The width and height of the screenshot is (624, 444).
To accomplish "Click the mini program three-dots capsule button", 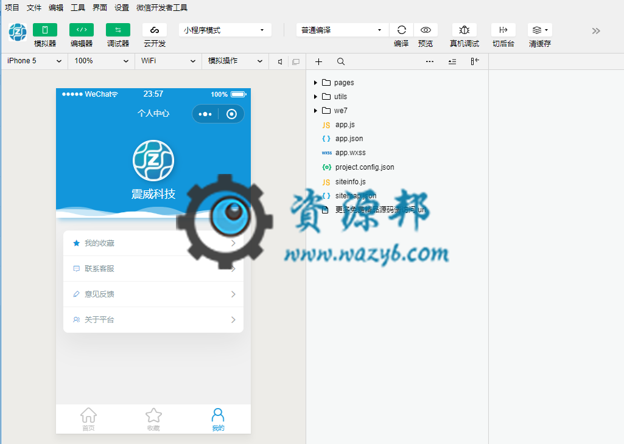I will 205,114.
